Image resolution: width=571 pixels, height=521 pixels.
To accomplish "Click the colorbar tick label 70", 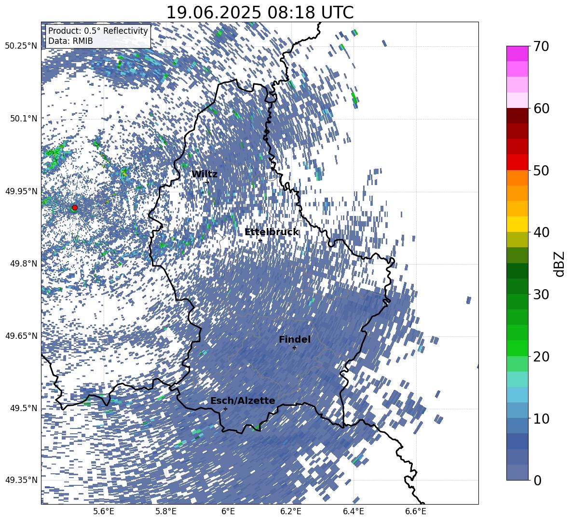I will pyautogui.click(x=542, y=47).
